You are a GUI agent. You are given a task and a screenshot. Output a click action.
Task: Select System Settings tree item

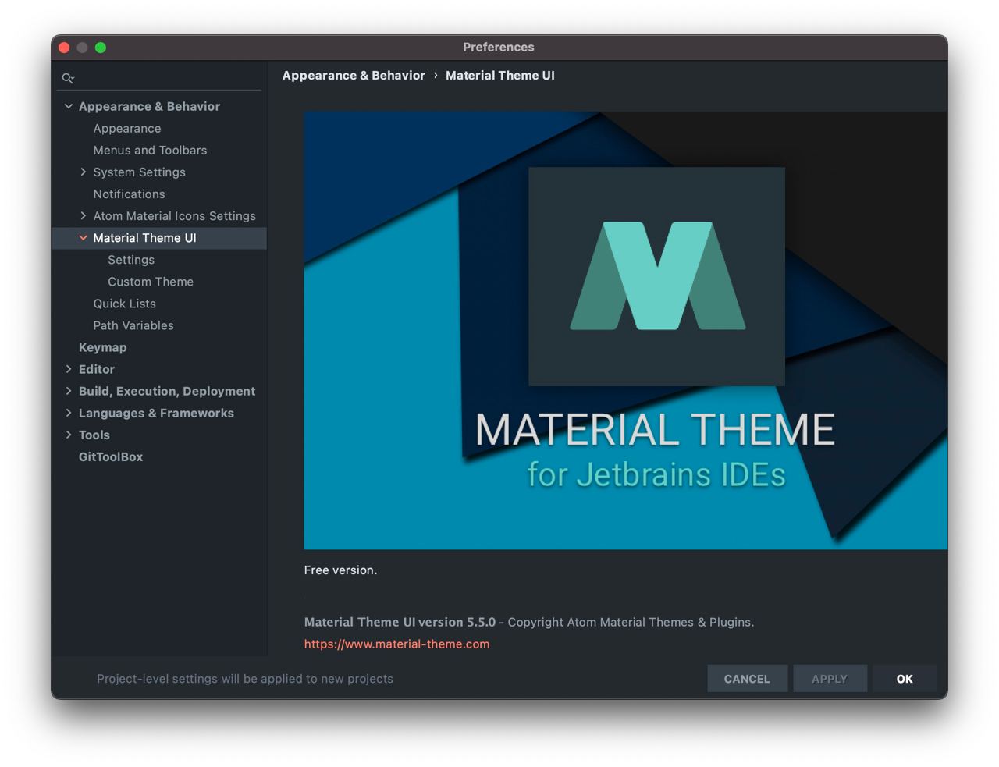pos(139,172)
